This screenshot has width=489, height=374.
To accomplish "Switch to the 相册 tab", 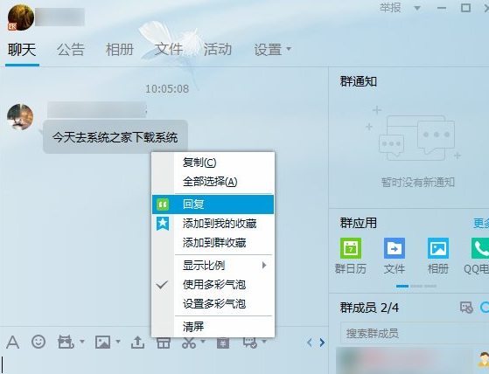I will click(120, 50).
